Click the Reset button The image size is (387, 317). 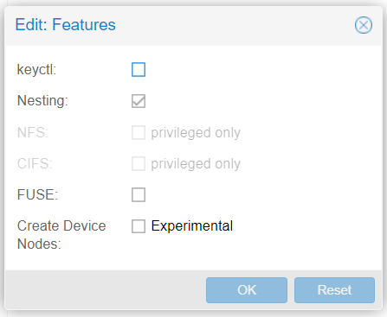[334, 290]
